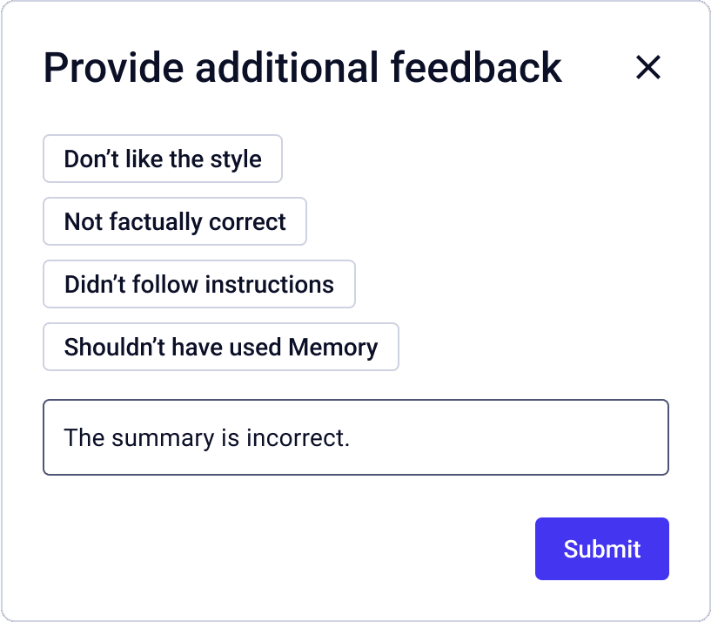
Task: Select the "Don't like the style" option
Action: tap(163, 159)
